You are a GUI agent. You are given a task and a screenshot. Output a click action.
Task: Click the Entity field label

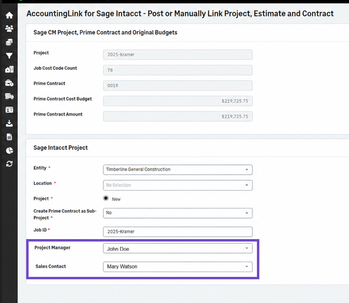(x=40, y=168)
